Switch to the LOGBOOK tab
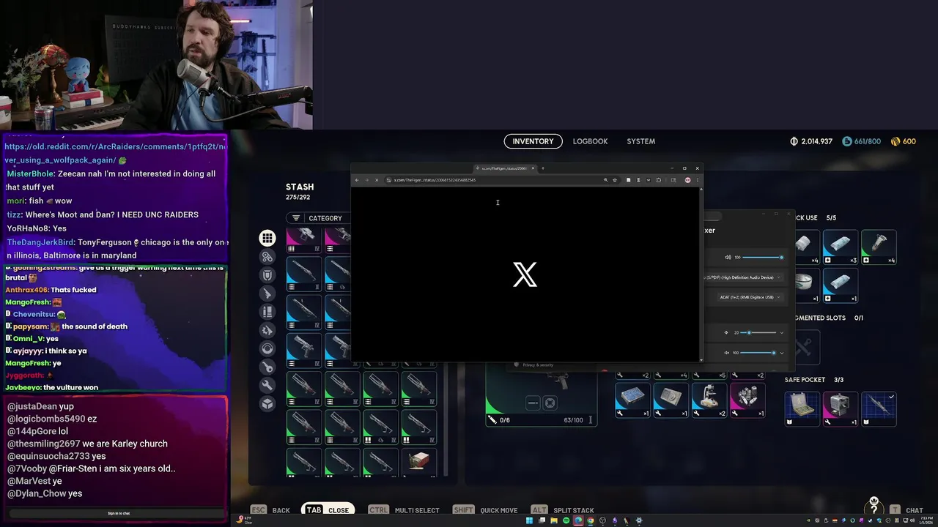Viewport: 938px width, 527px height. click(590, 141)
